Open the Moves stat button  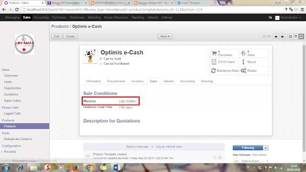pos(254,62)
